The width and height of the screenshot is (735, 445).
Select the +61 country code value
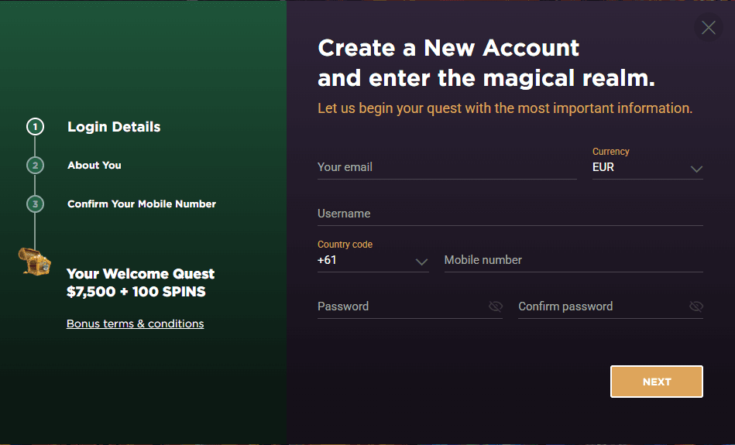tap(327, 260)
